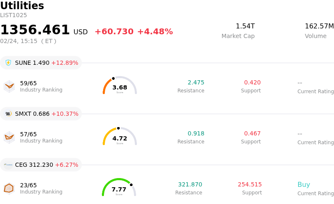Open the CEG 312.230 stock chip
Screen dimensions: 334x204
[x=41, y=165]
